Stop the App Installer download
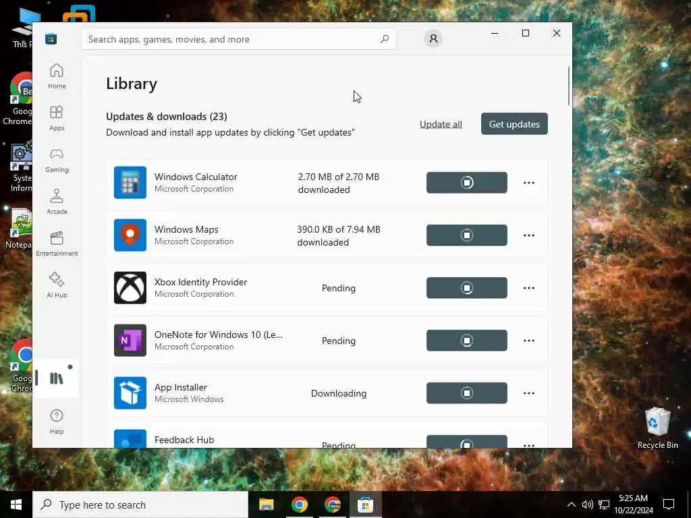The height and width of the screenshot is (518, 691). [x=467, y=393]
